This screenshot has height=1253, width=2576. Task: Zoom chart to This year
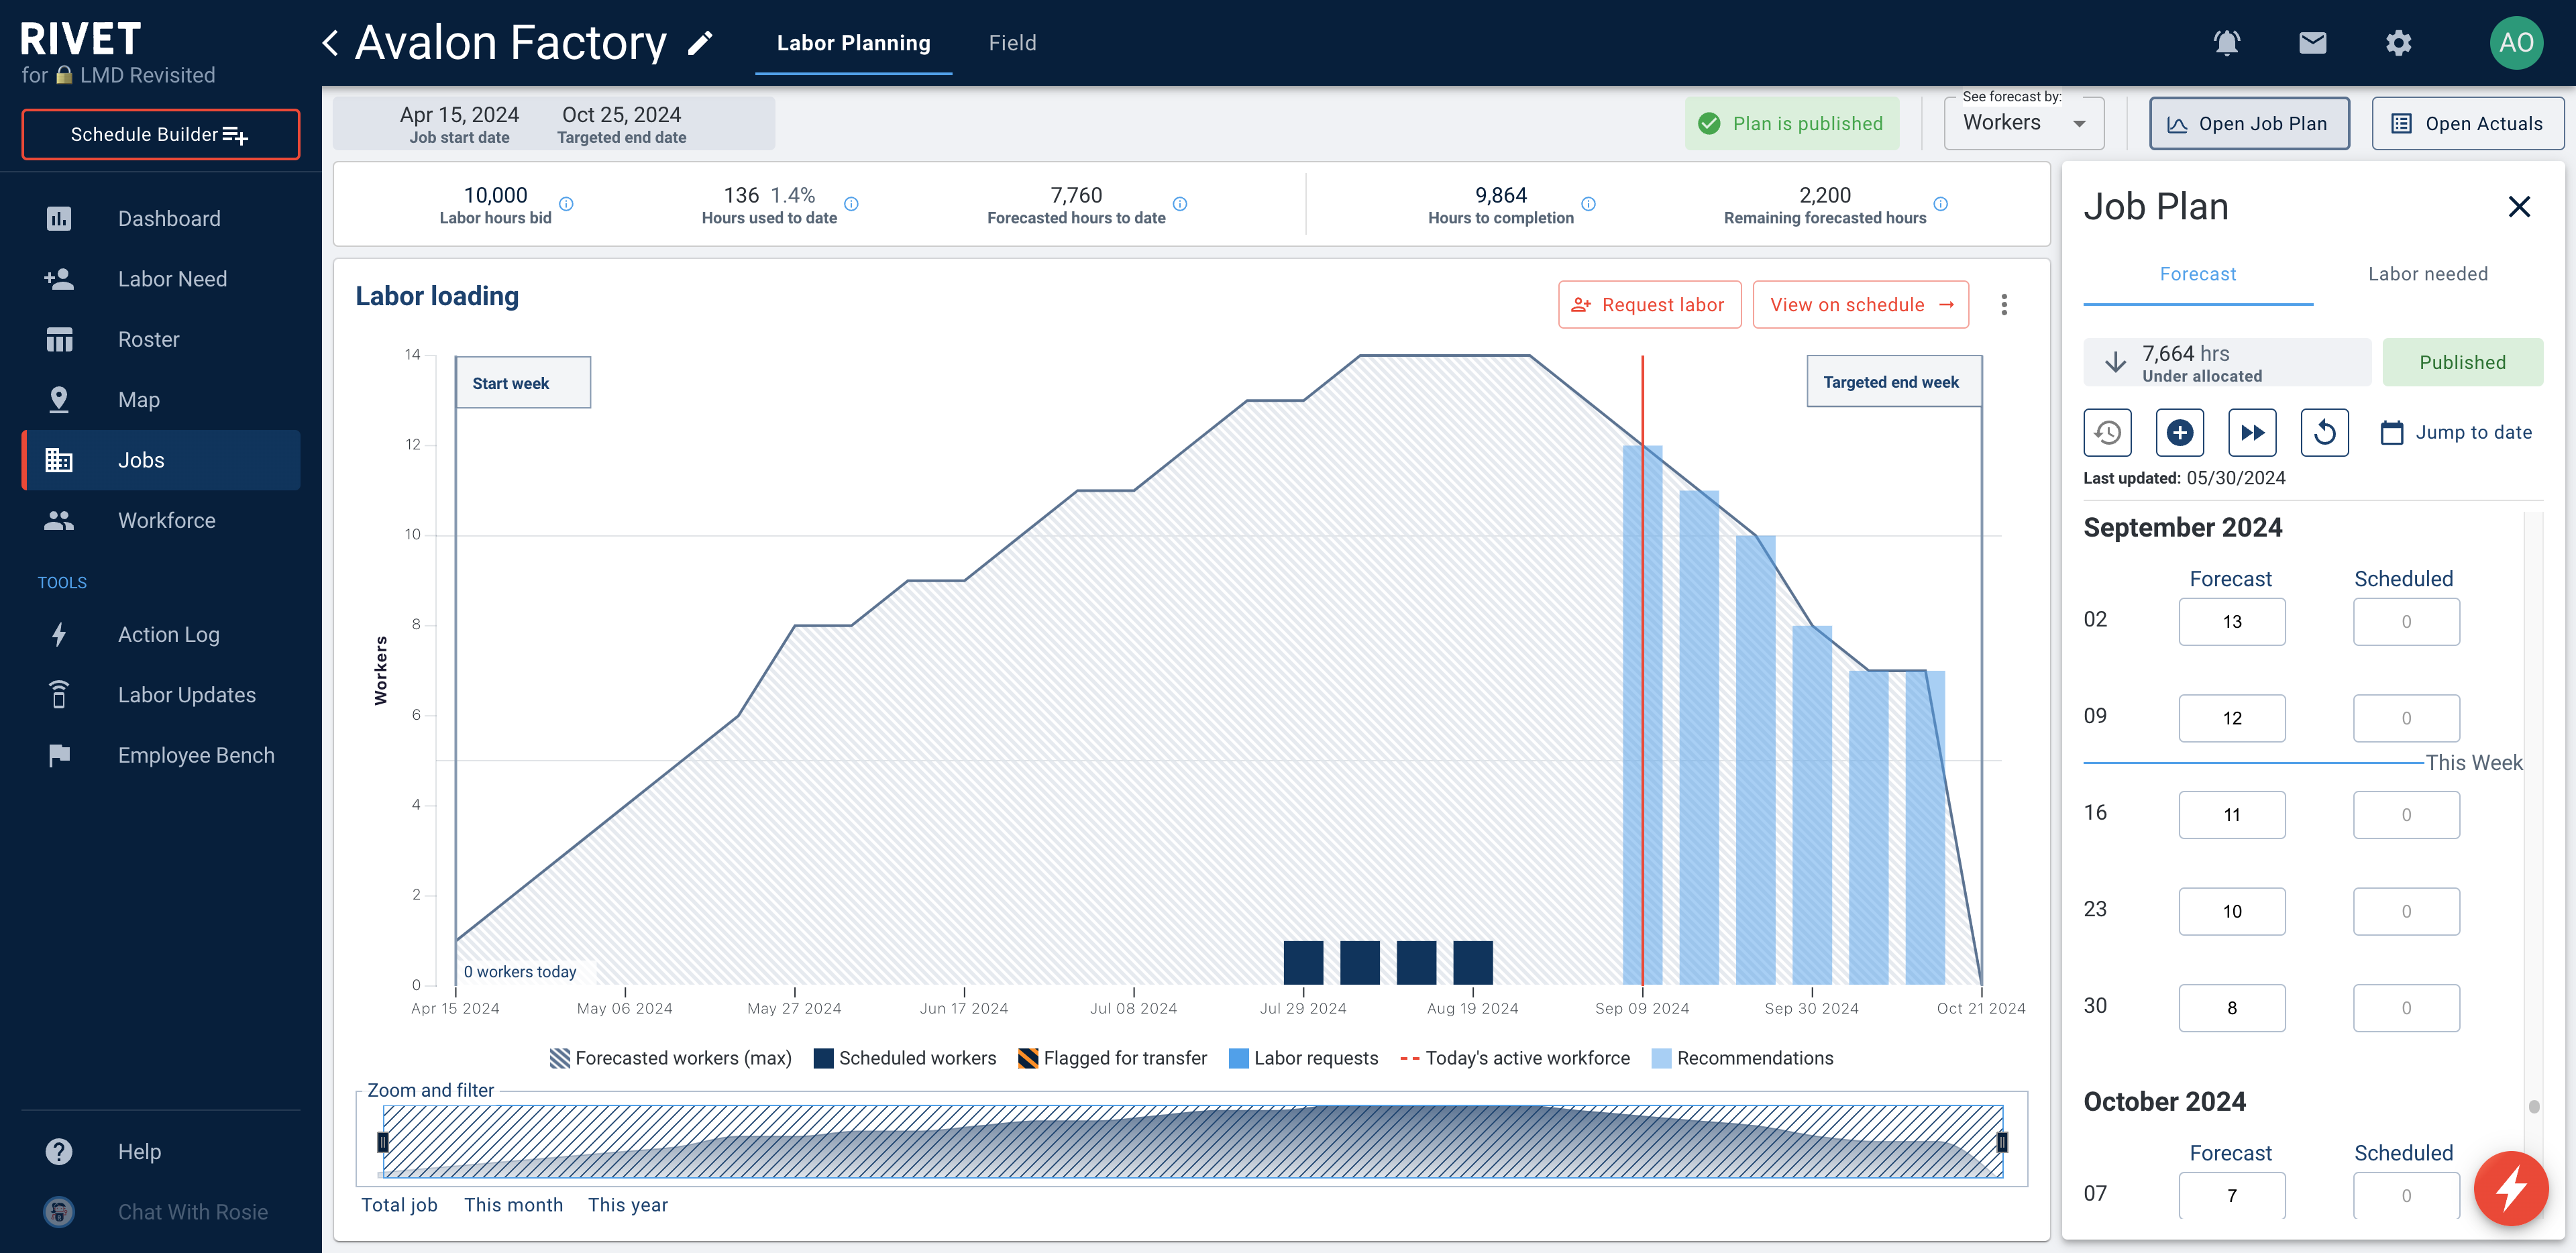pos(627,1205)
